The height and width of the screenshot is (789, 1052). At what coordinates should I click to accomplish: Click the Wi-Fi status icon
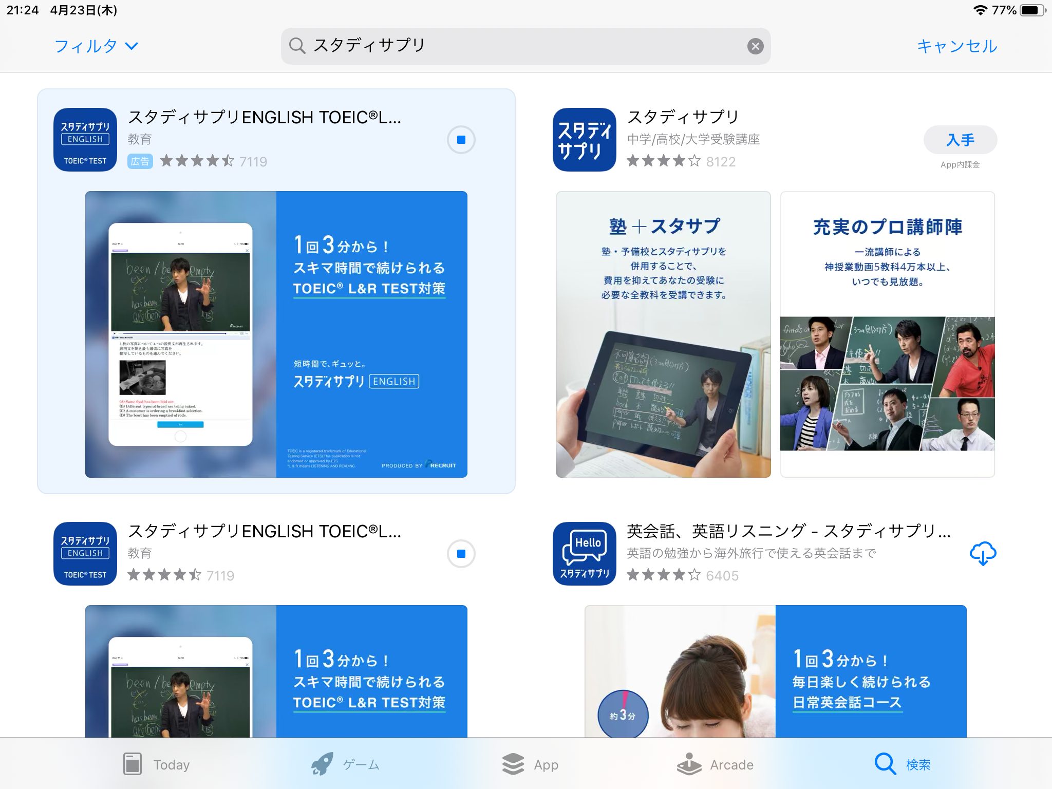click(980, 10)
